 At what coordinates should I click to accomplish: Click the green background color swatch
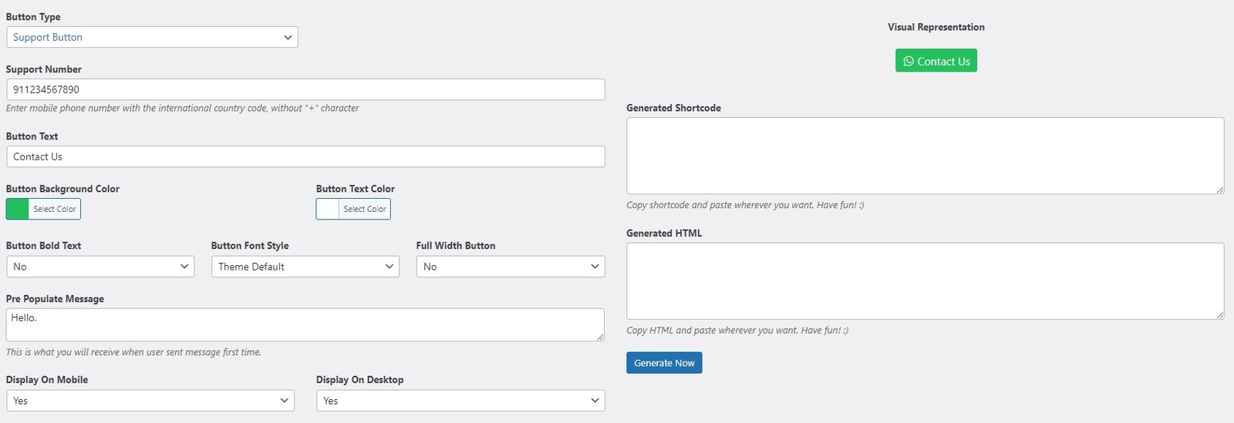click(17, 209)
